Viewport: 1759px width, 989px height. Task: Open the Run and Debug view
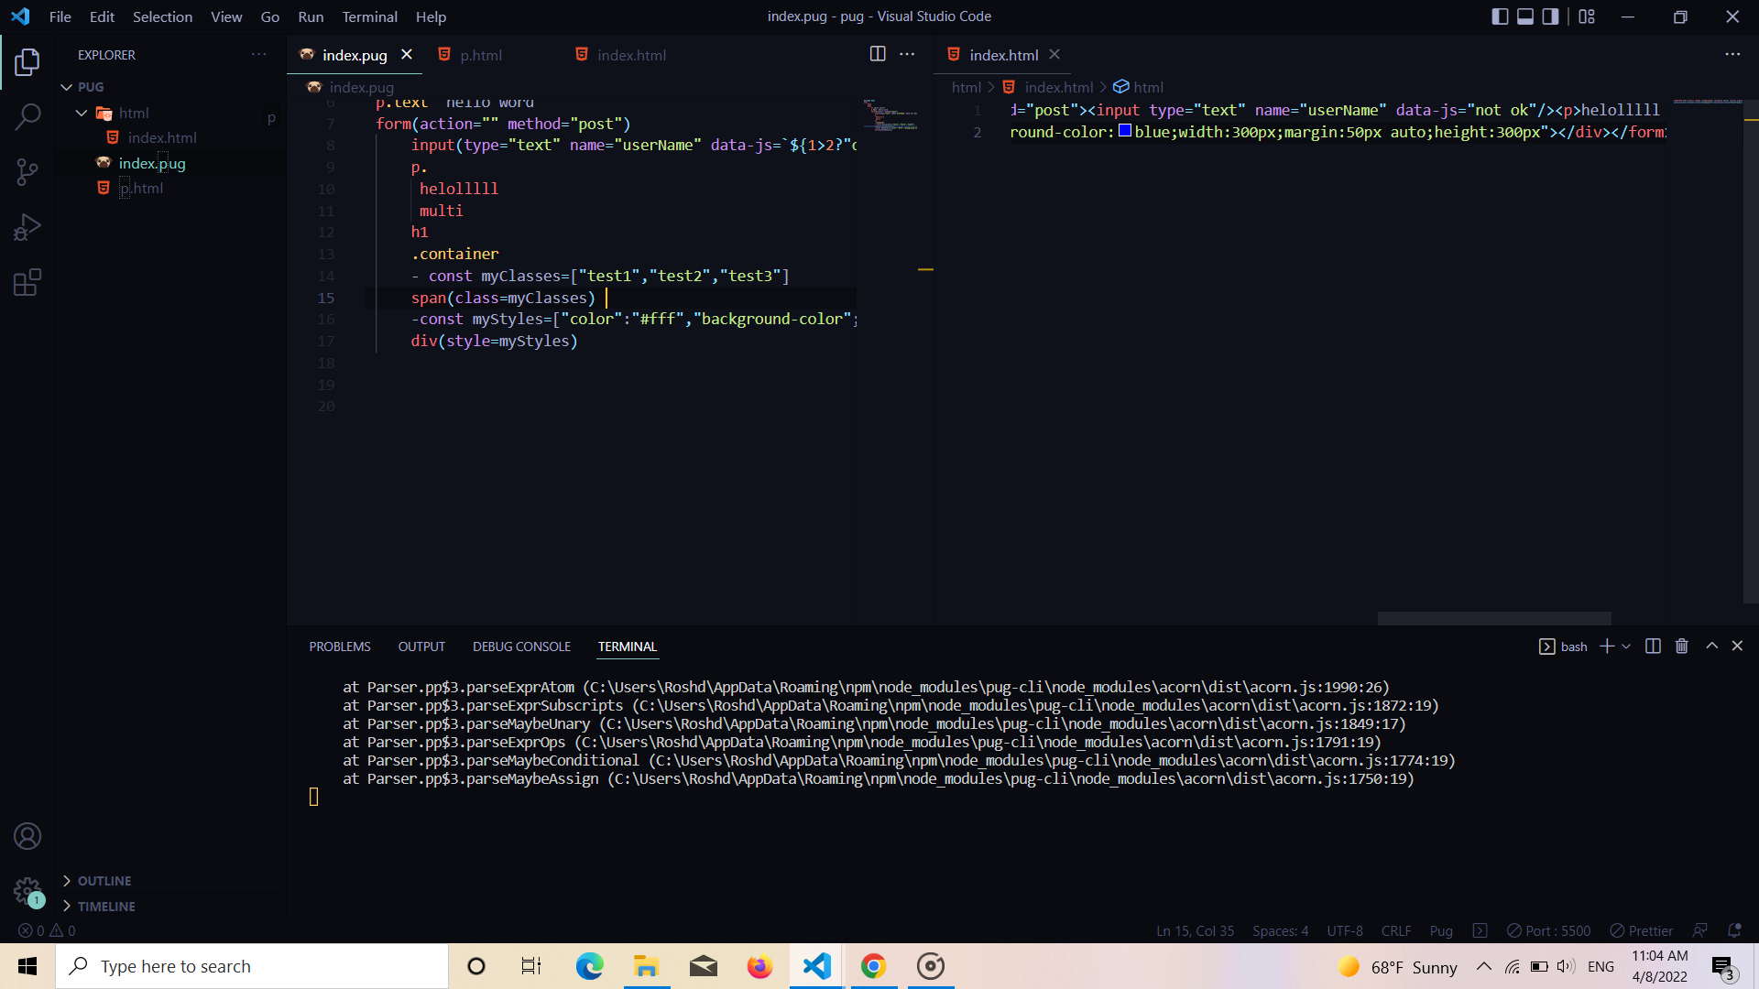click(x=27, y=227)
